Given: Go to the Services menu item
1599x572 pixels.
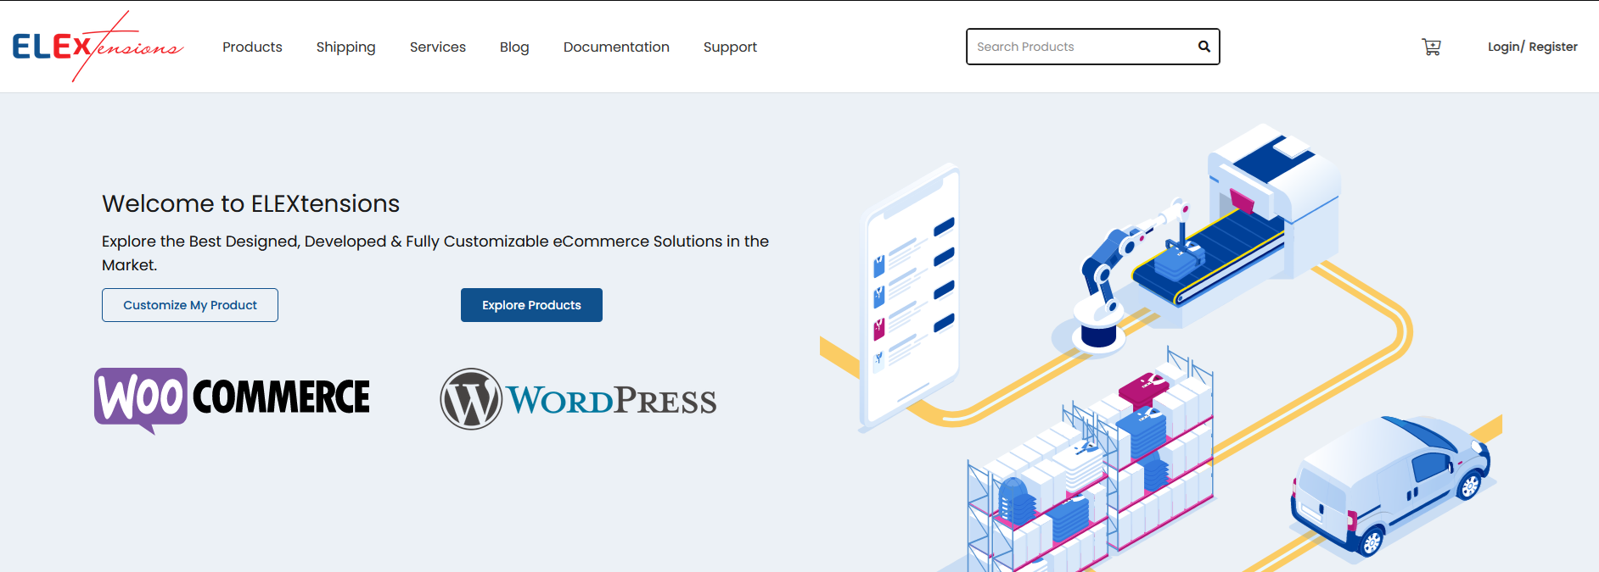Looking at the screenshot, I should point(437,47).
